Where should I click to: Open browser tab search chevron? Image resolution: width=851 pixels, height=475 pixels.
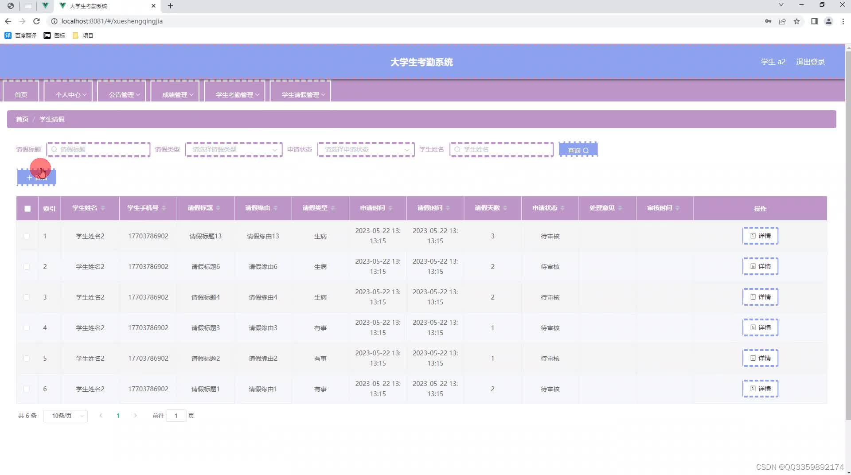(x=781, y=5)
